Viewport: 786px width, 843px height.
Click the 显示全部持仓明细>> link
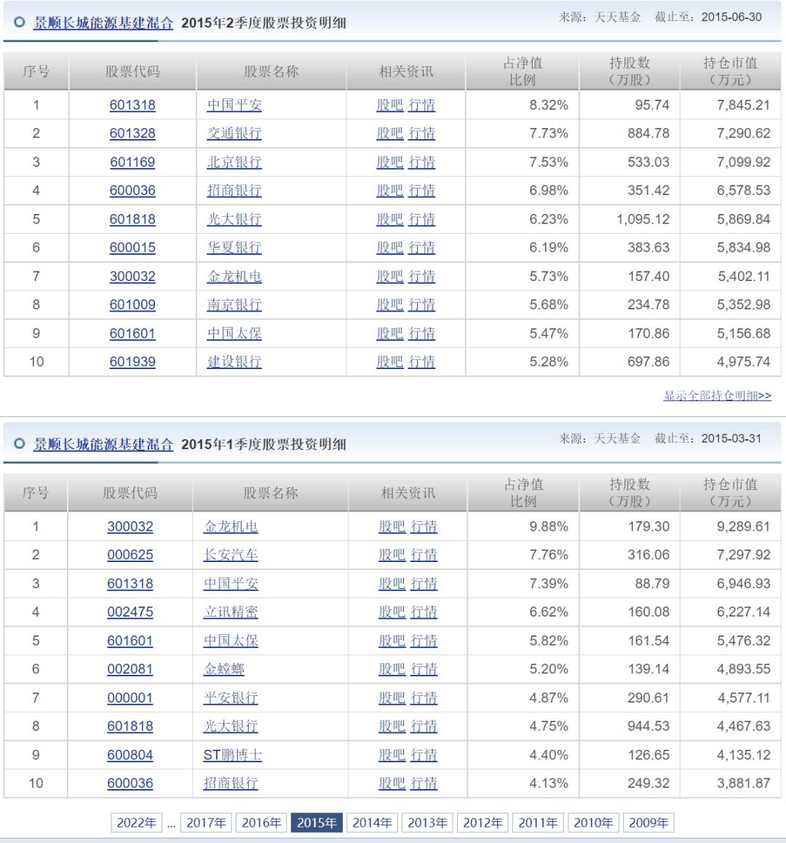coord(716,395)
